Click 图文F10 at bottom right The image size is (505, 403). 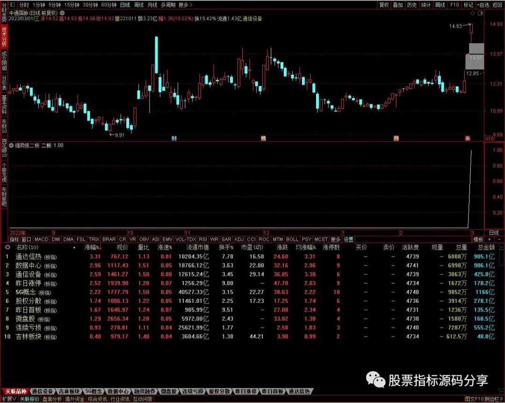point(474,399)
